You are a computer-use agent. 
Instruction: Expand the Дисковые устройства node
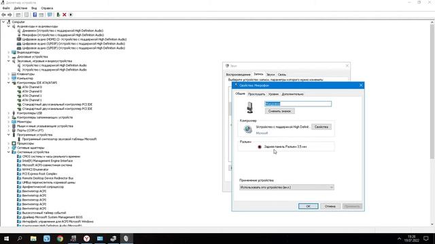point(9,57)
